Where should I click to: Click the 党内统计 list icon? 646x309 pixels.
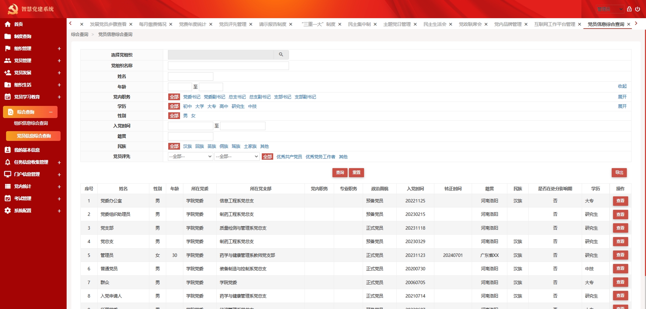8,186
